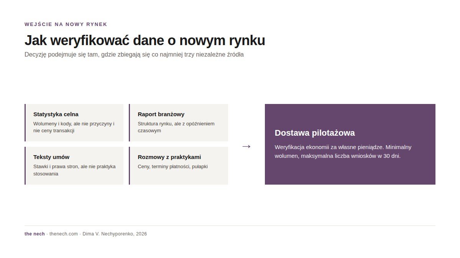Click the text 'Wolumeny i kody, ale nie przyczyny'
Screen dimensions: 460x258
(x=74, y=127)
